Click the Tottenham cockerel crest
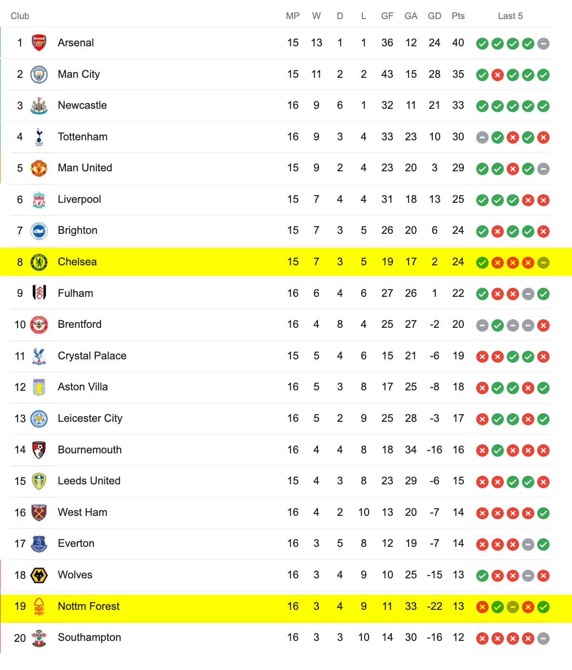Image resolution: width=572 pixels, height=670 pixels. pos(39,137)
